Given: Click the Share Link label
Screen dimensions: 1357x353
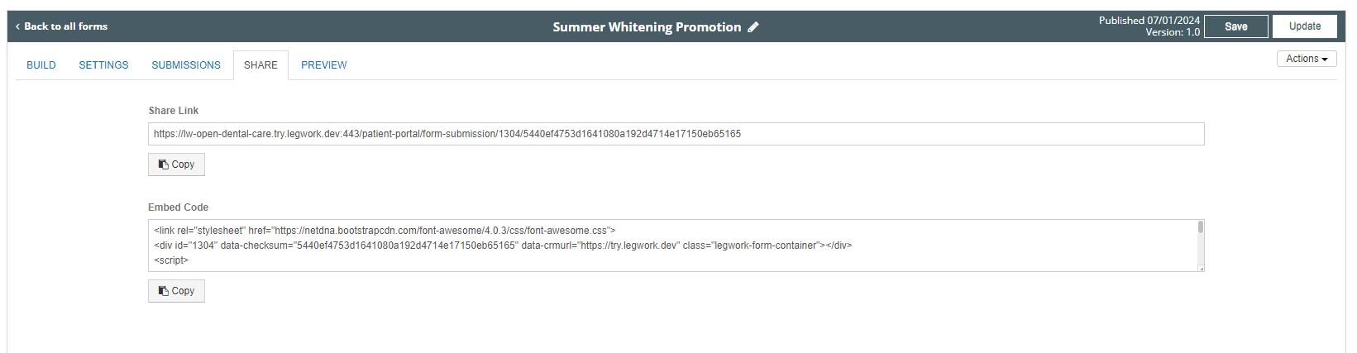Looking at the screenshot, I should click(x=174, y=111).
